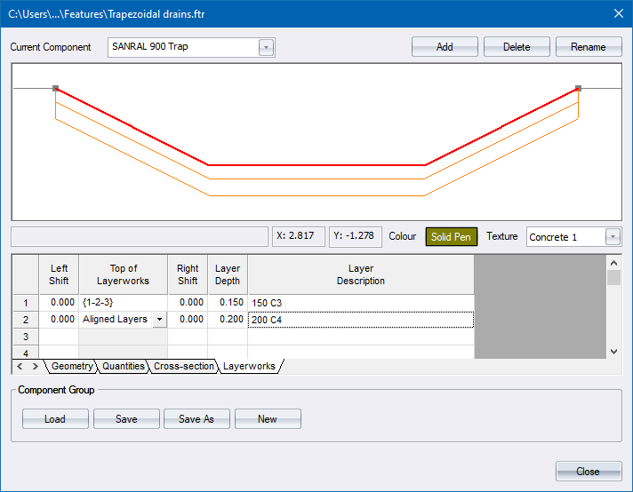This screenshot has width=633, height=492.
Task: Click Save As in Component Group
Action: 196,419
